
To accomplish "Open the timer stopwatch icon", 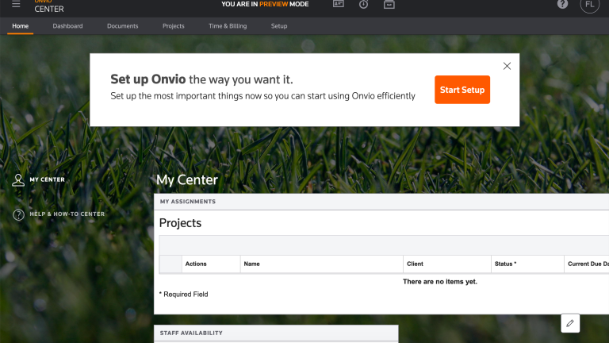I will (363, 4).
